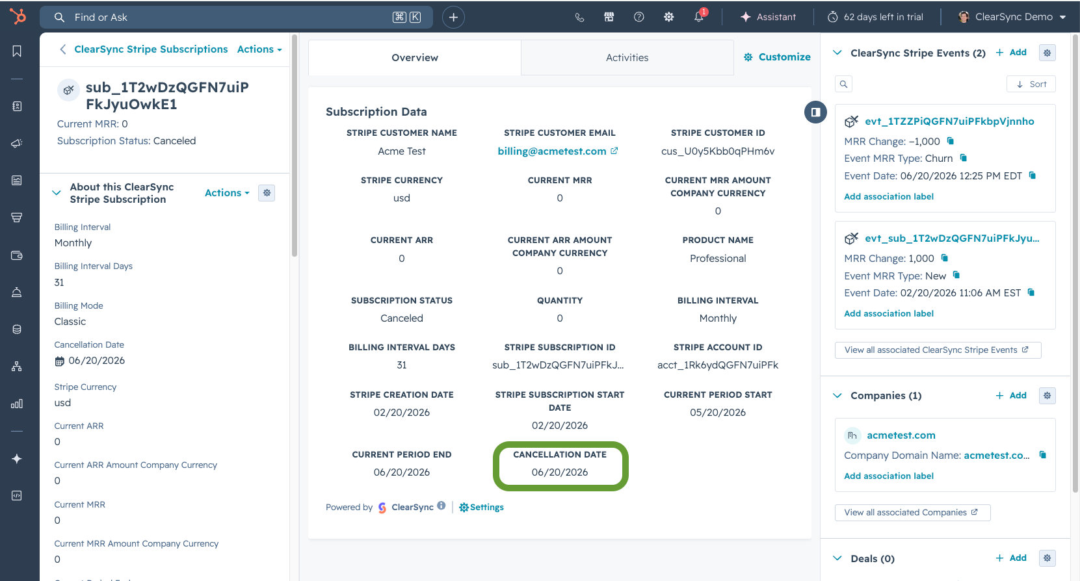The width and height of the screenshot is (1080, 581).
Task: Open the Actions dropdown in About section
Action: click(227, 193)
